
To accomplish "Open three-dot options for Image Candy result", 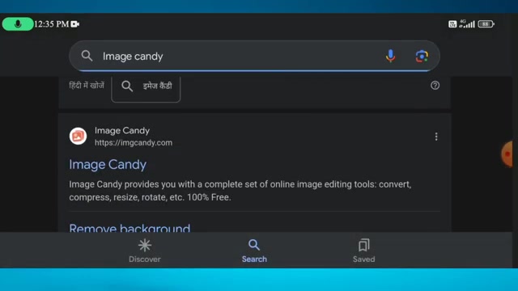I will (436, 137).
